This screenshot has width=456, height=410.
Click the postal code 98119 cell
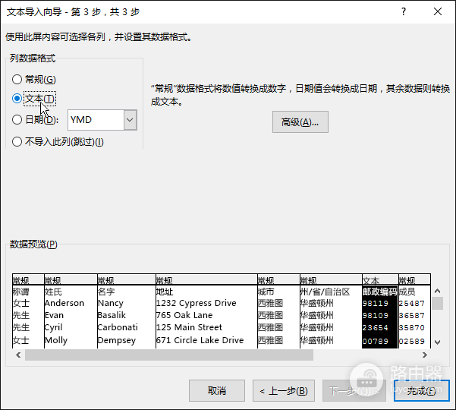point(375,304)
